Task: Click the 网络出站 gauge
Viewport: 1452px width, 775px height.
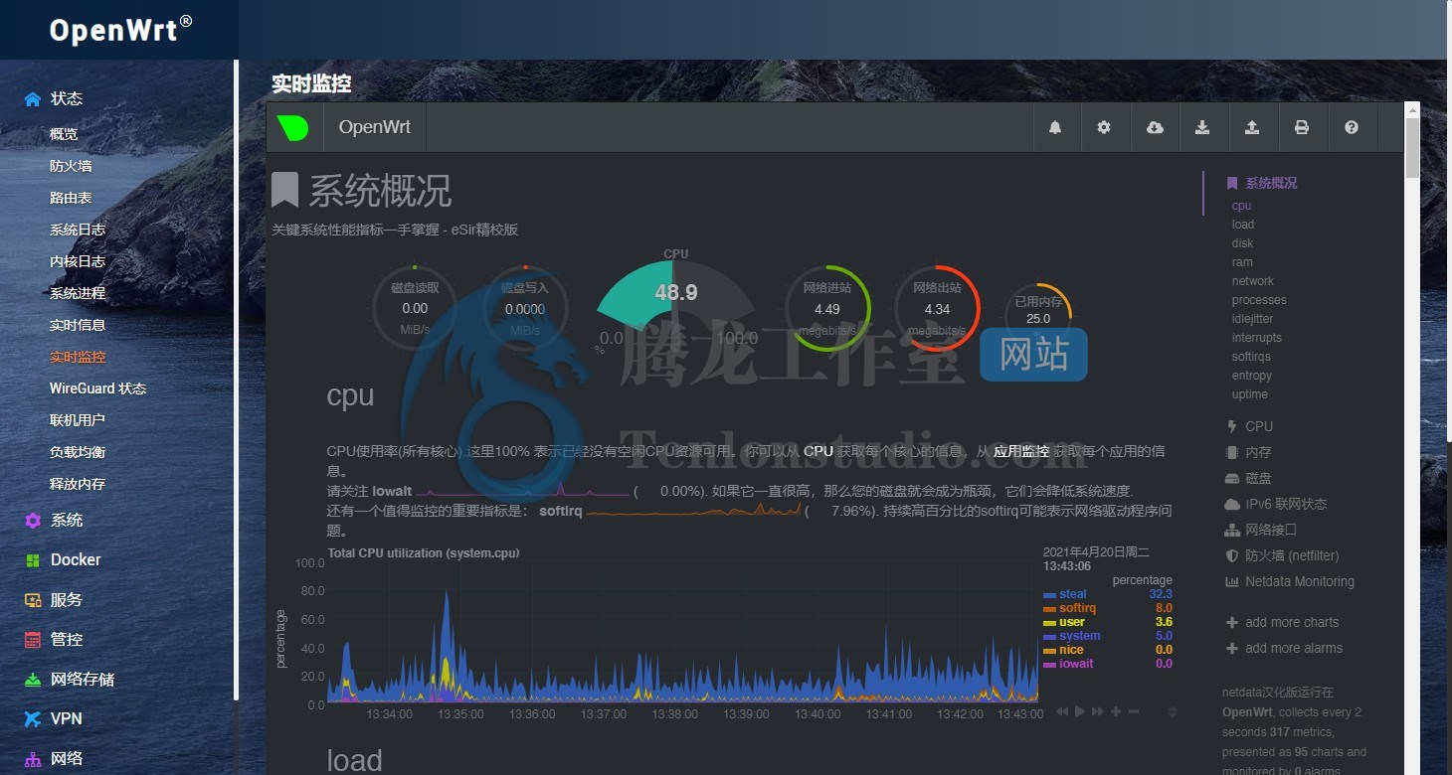Action: [x=936, y=308]
